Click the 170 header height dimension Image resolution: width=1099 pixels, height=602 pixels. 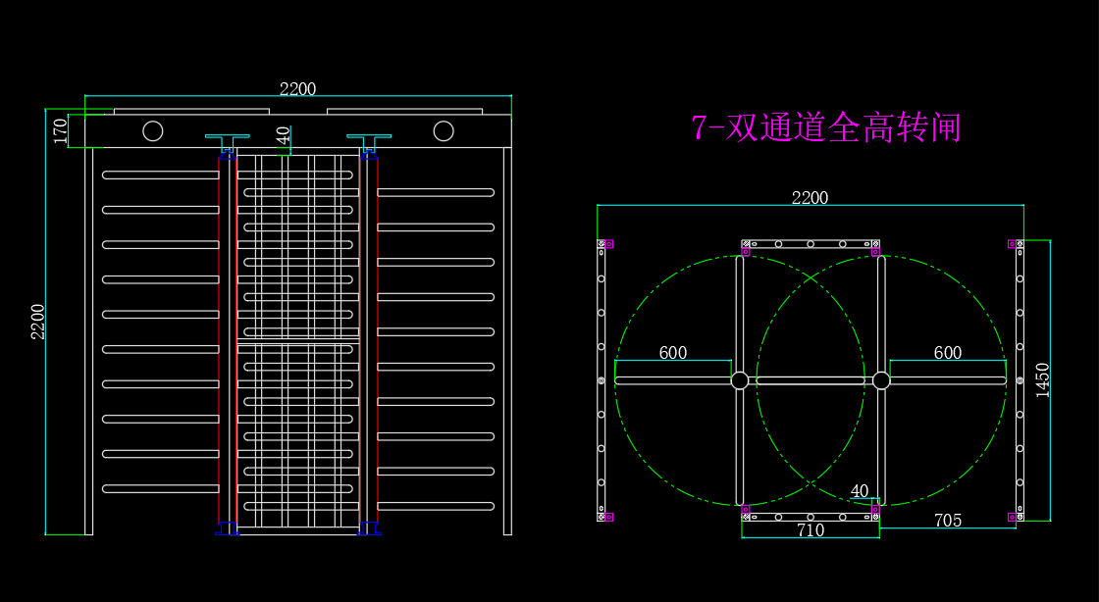click(60, 131)
